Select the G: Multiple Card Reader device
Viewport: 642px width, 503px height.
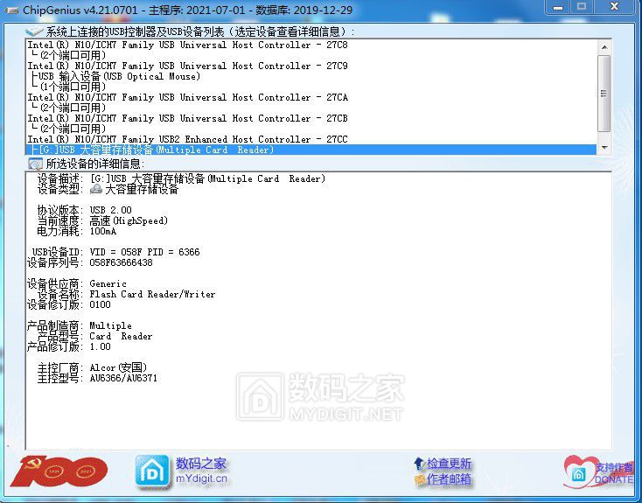[311, 150]
